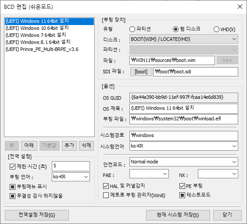Click 현재 시스템 저장(S) button

tap(178, 215)
